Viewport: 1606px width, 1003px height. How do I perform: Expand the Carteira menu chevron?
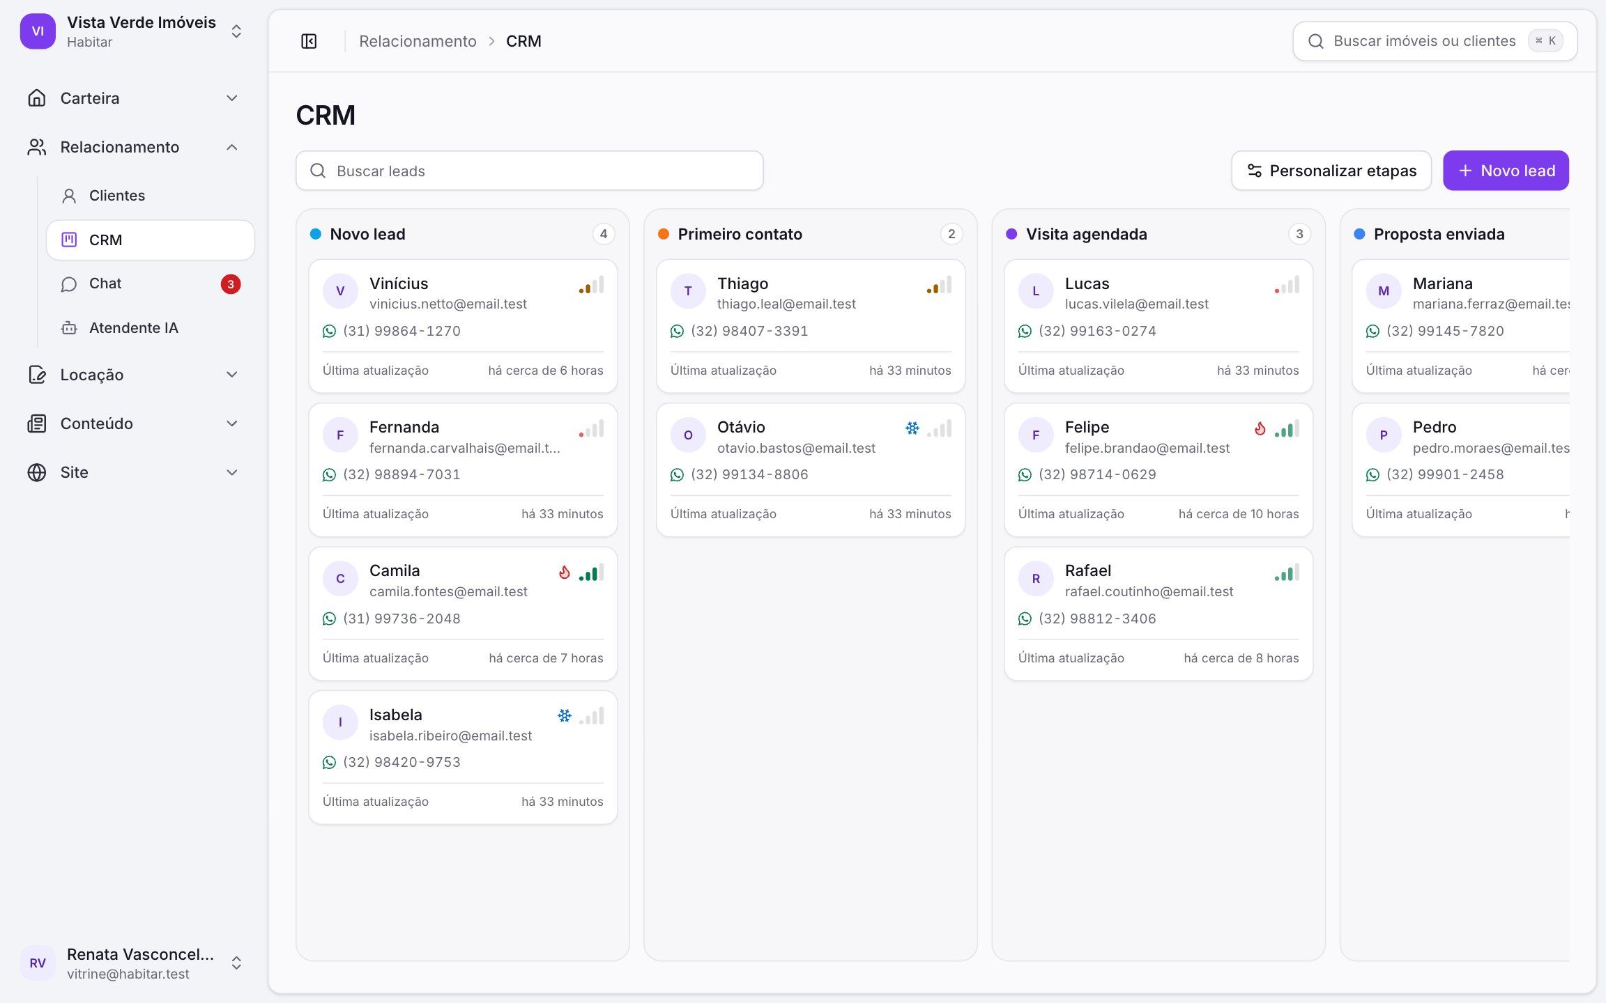pyautogui.click(x=232, y=98)
